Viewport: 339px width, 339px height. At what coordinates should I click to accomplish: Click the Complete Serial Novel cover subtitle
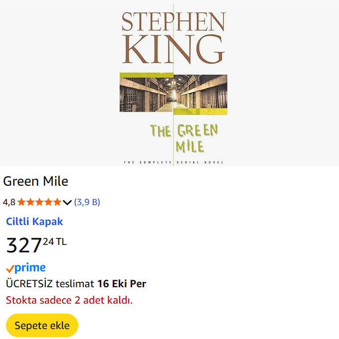(x=173, y=163)
